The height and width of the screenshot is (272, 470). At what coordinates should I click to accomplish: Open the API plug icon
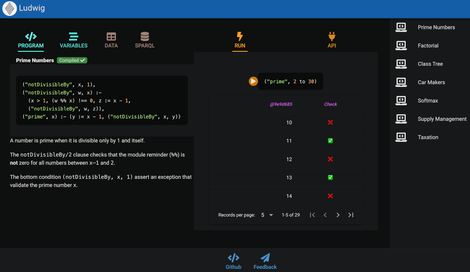click(332, 37)
